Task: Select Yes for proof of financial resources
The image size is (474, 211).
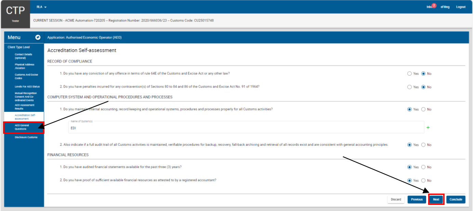Action: [x=409, y=181]
